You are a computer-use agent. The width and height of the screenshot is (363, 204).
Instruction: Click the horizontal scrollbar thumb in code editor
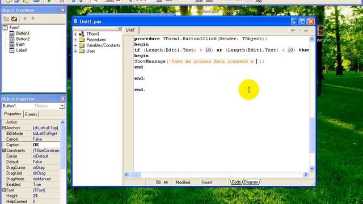[x=136, y=175]
